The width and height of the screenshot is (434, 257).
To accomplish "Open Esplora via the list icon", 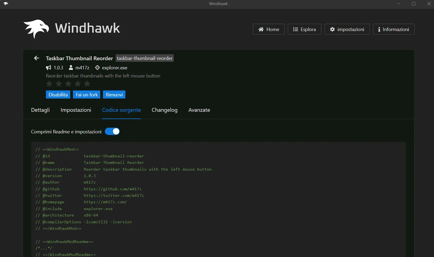I will [x=295, y=29].
